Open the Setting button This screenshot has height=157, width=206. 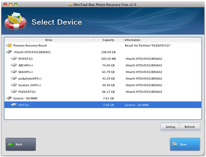170,127
